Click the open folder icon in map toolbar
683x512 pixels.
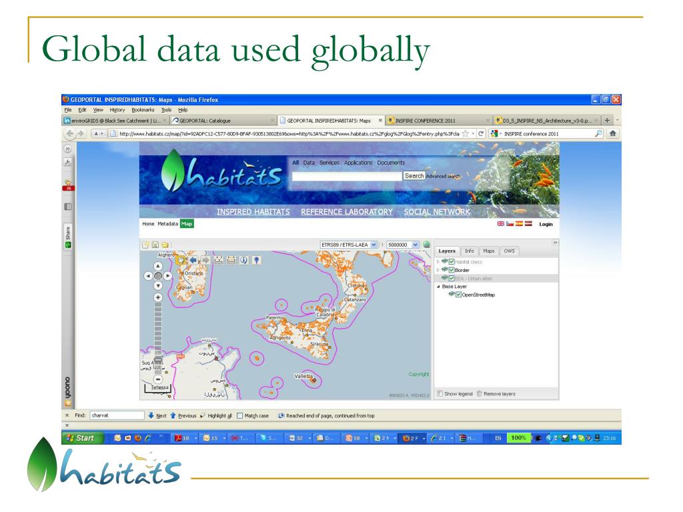click(165, 245)
